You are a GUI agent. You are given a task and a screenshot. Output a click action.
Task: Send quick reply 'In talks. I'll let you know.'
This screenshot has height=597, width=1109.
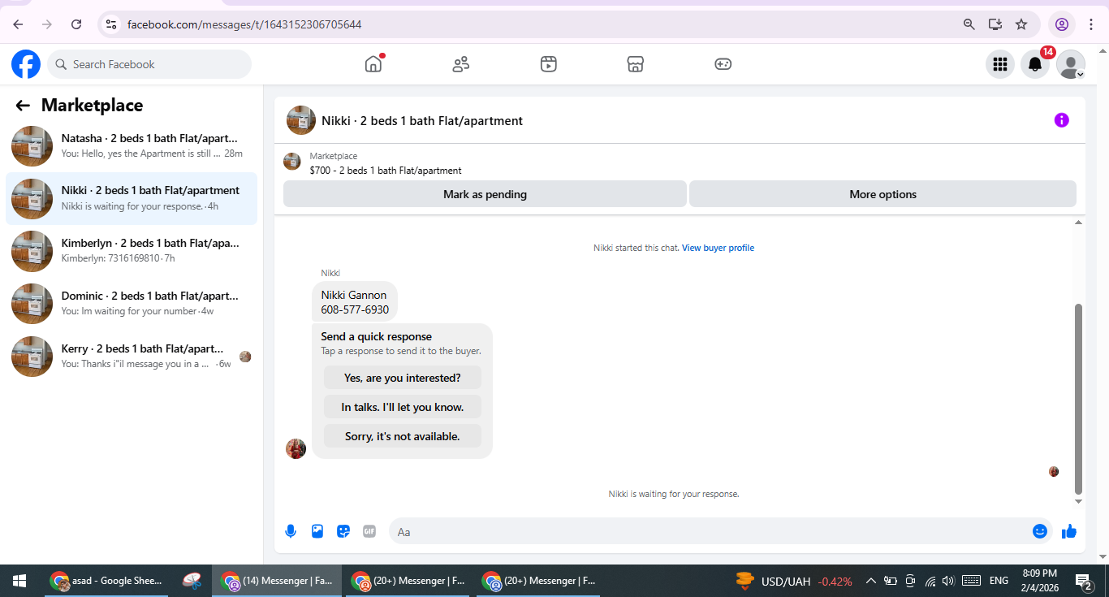click(403, 407)
